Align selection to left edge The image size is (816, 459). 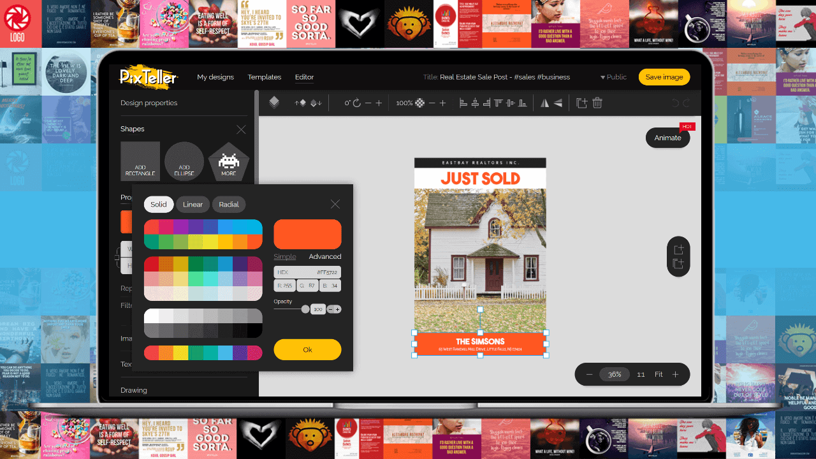(463, 103)
